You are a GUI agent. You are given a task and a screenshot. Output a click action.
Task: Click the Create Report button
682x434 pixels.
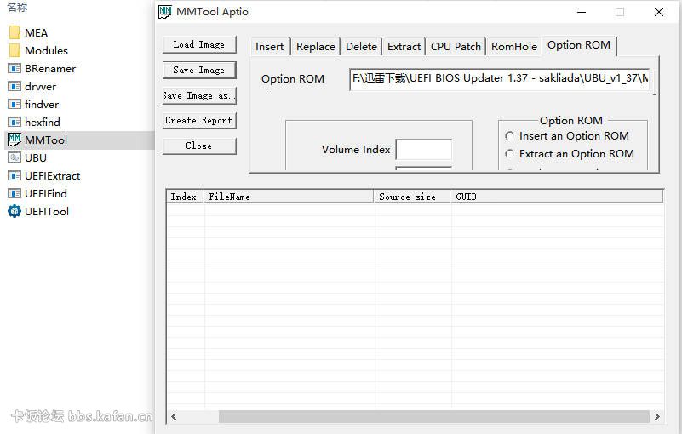[x=199, y=121]
